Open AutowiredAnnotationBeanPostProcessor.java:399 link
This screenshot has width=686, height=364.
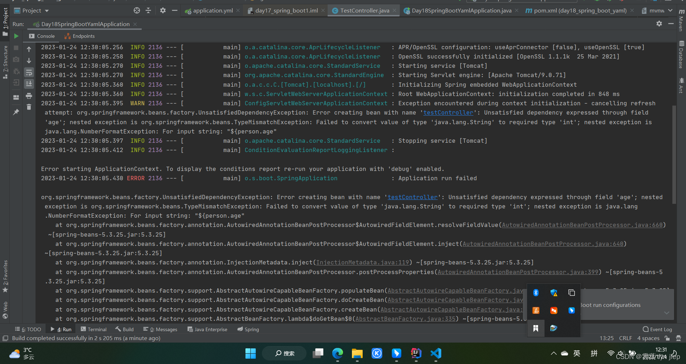tap(518, 272)
